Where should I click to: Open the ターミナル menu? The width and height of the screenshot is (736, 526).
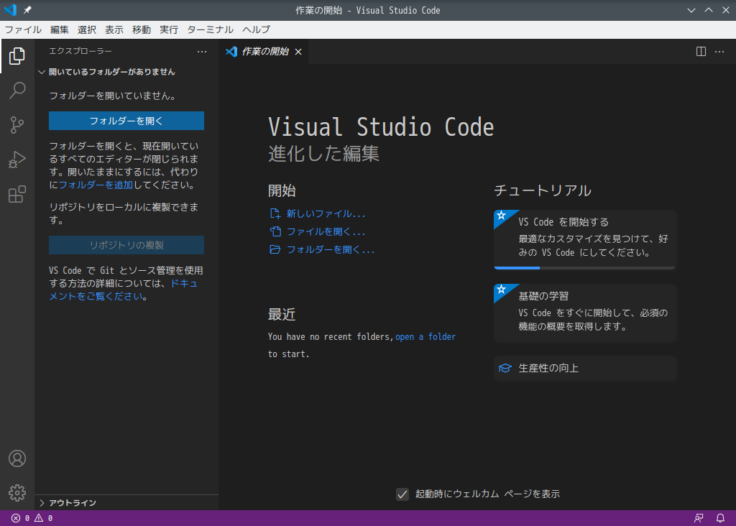211,29
